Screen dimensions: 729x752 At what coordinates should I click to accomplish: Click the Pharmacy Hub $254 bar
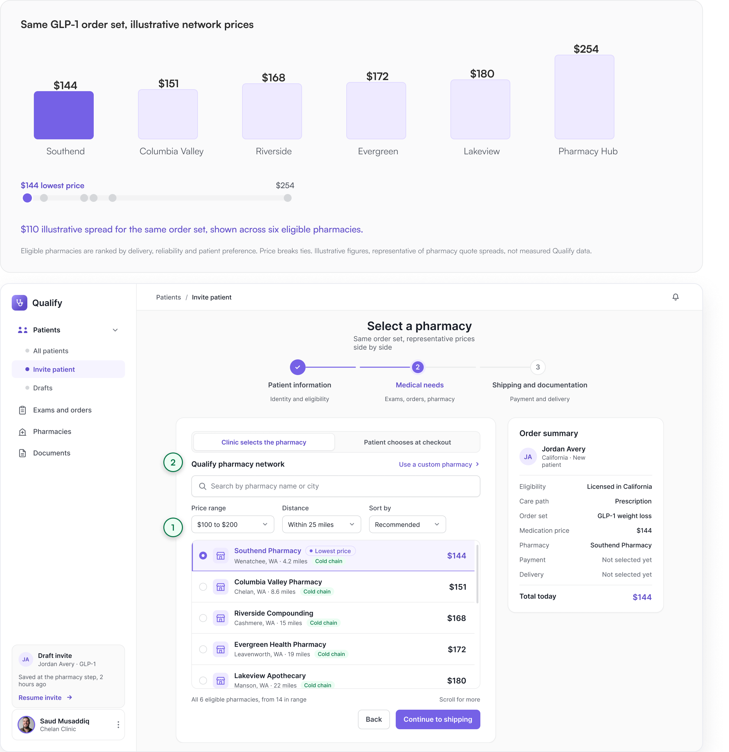pyautogui.click(x=585, y=97)
